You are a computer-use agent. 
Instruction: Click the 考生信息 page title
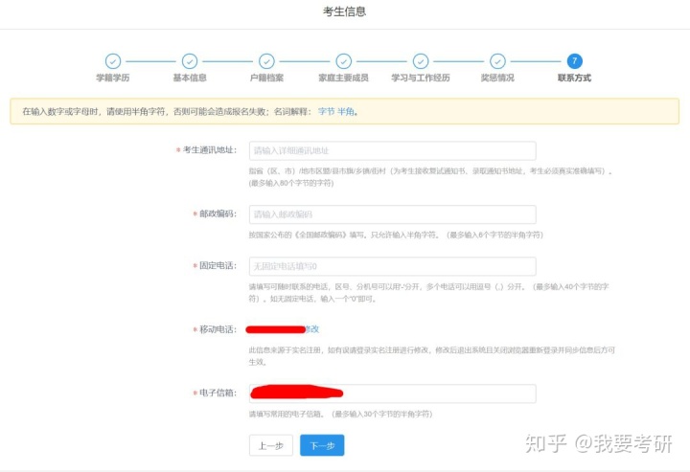pyautogui.click(x=345, y=11)
